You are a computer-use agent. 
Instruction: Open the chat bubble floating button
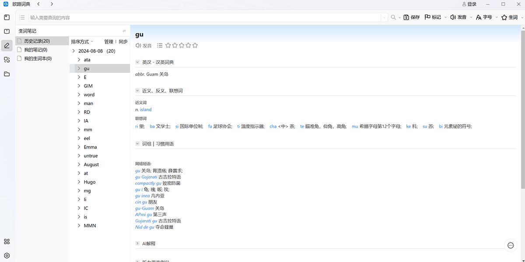(x=510, y=245)
